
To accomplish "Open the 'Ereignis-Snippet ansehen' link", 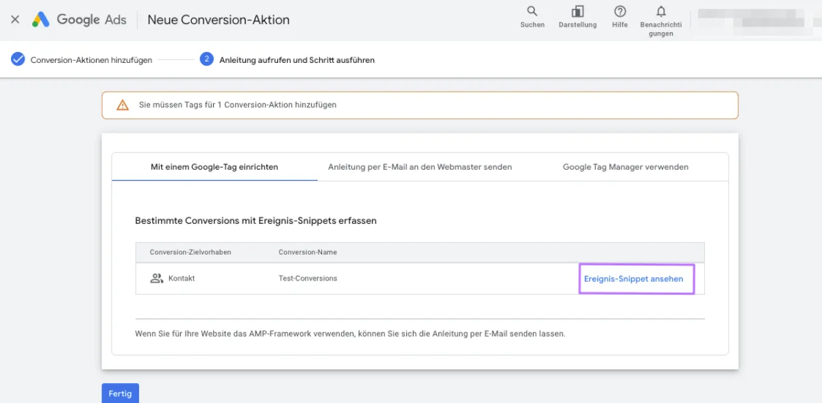I will coord(634,278).
